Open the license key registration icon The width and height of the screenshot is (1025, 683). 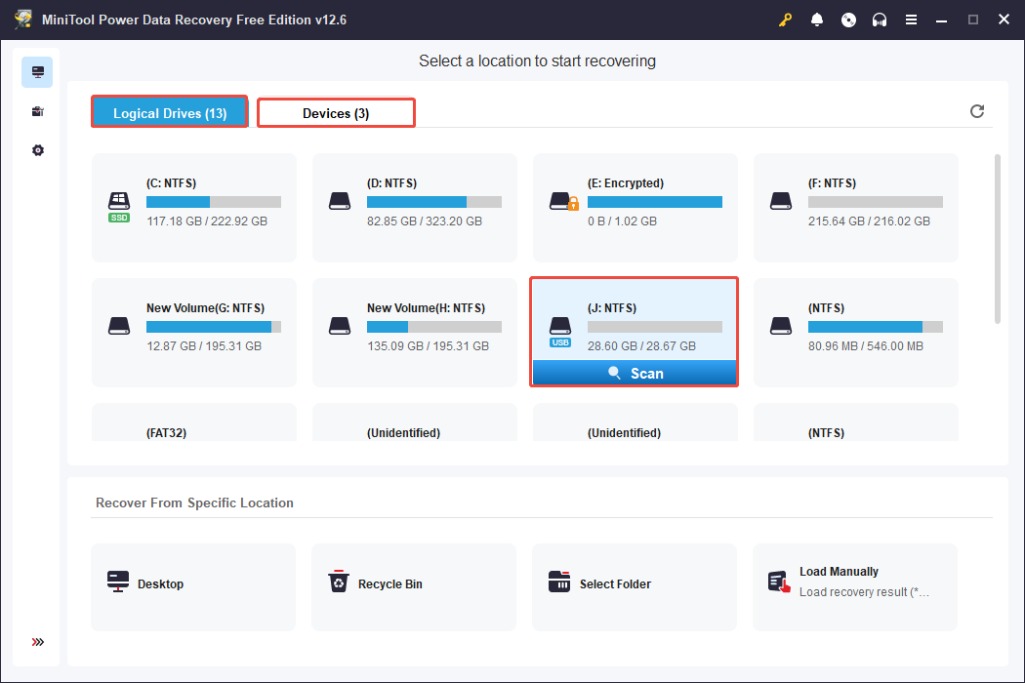785,19
